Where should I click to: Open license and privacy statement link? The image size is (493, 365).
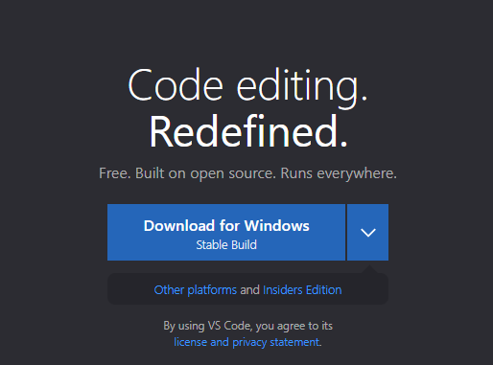pos(246,342)
